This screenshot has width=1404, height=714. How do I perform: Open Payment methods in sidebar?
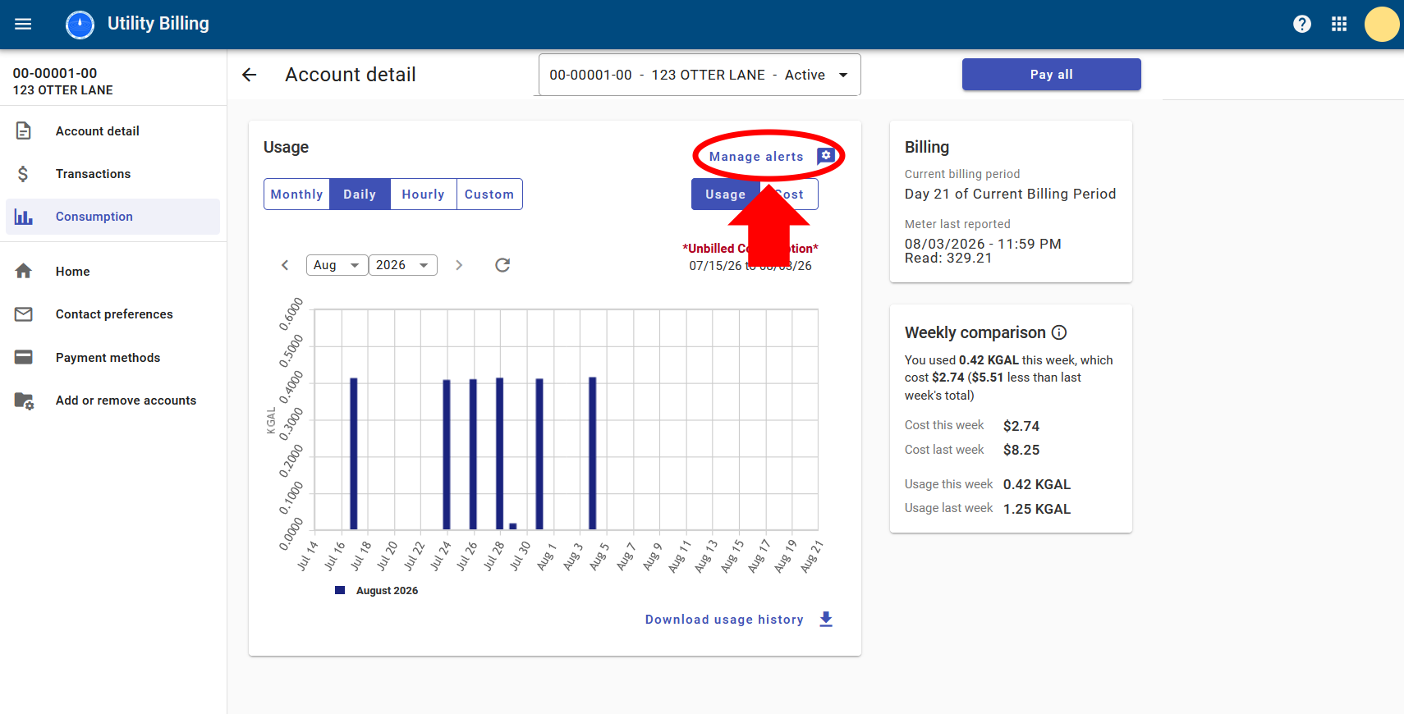[113, 358]
